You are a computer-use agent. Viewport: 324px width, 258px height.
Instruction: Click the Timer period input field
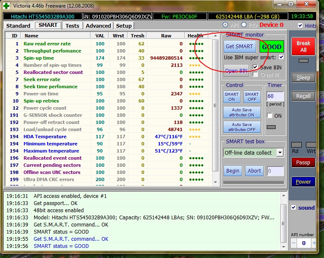(275, 96)
